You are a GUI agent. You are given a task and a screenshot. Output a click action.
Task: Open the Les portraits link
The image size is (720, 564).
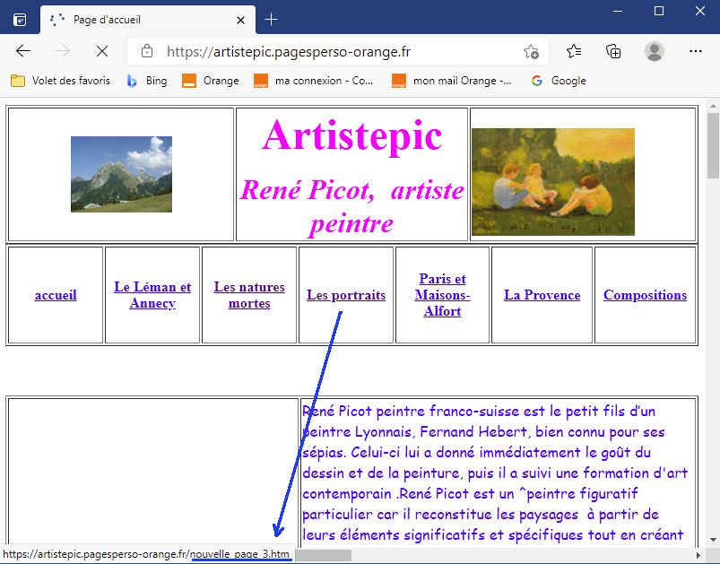346,295
